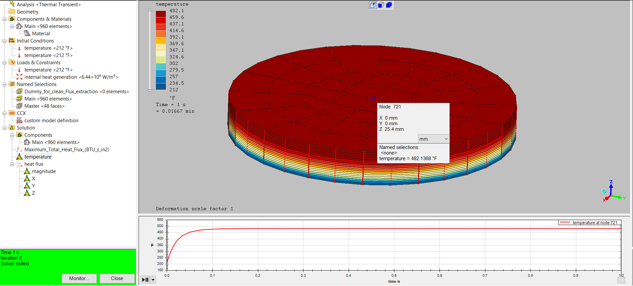The image size is (633, 286).
Task: Switch to body selection mode icon
Action: tap(389, 5)
